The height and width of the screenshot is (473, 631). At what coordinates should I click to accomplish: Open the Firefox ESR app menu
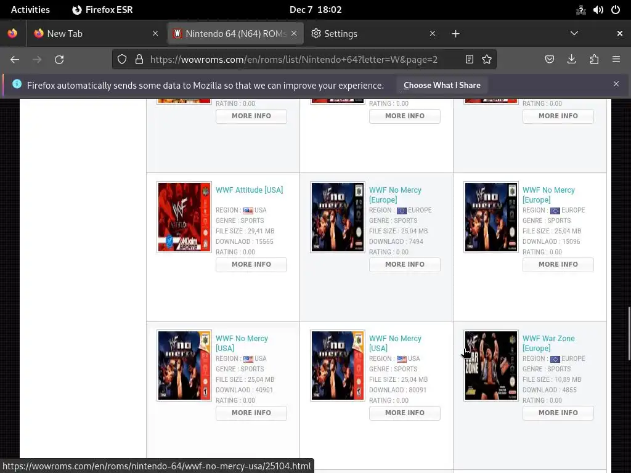click(103, 10)
